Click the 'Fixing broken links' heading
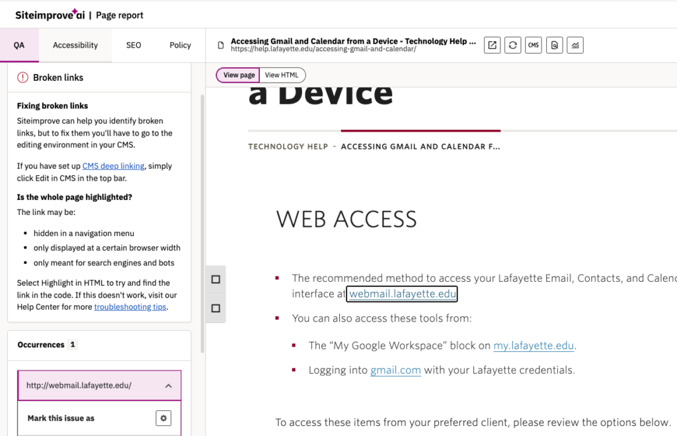Viewport: 677px width, 436px height. pos(52,105)
